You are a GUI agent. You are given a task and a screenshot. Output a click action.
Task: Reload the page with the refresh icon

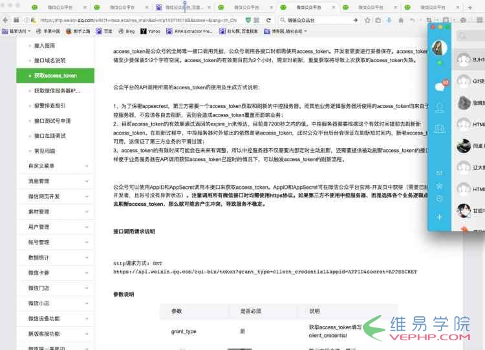click(x=268, y=20)
